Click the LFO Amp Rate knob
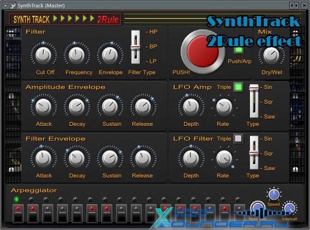This screenshot has height=230, width=310. [224, 106]
